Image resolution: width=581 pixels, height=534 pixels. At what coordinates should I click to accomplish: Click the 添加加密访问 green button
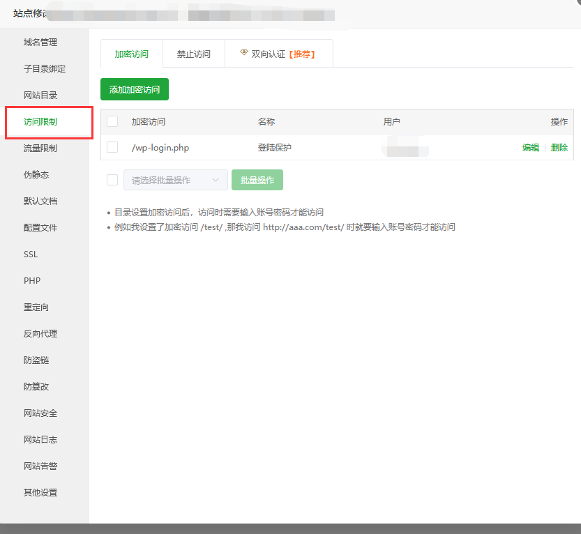pyautogui.click(x=135, y=89)
